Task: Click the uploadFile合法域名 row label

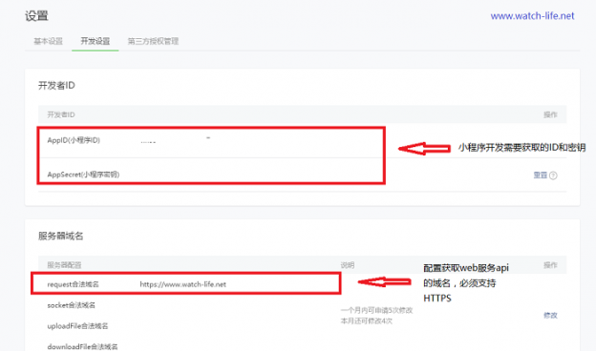Action: point(77,326)
